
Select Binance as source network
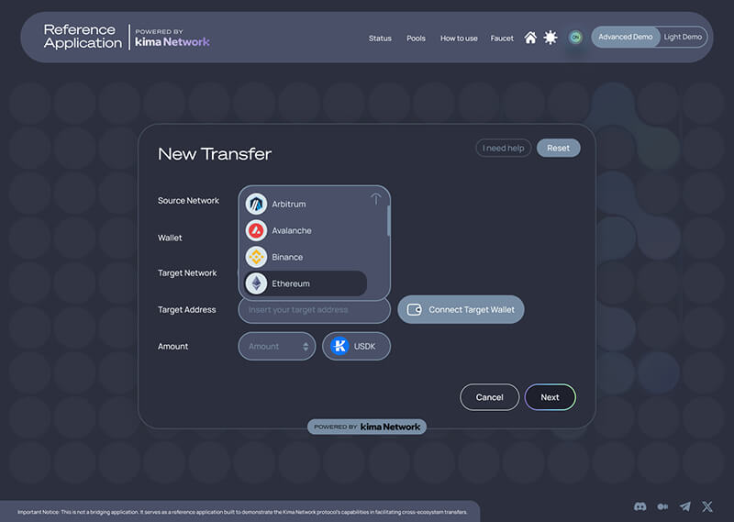(x=306, y=257)
